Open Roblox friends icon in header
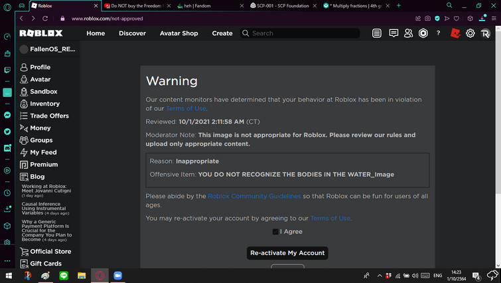 (x=408, y=33)
